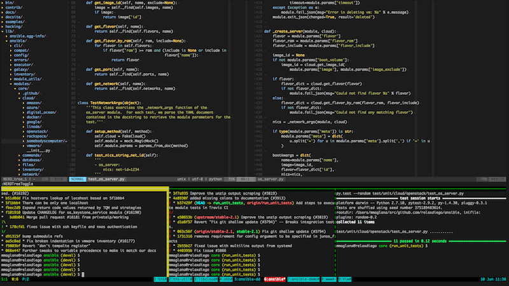The width and height of the screenshot is (509, 286).
Task: Select the azure directory
Action: 33,107
